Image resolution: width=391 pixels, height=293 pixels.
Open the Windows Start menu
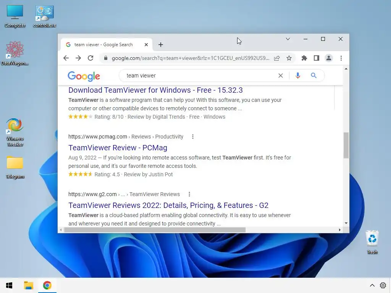coord(9,285)
